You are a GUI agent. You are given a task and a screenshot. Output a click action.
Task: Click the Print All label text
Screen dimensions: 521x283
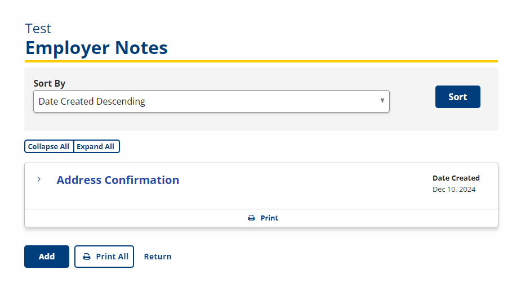coord(112,257)
